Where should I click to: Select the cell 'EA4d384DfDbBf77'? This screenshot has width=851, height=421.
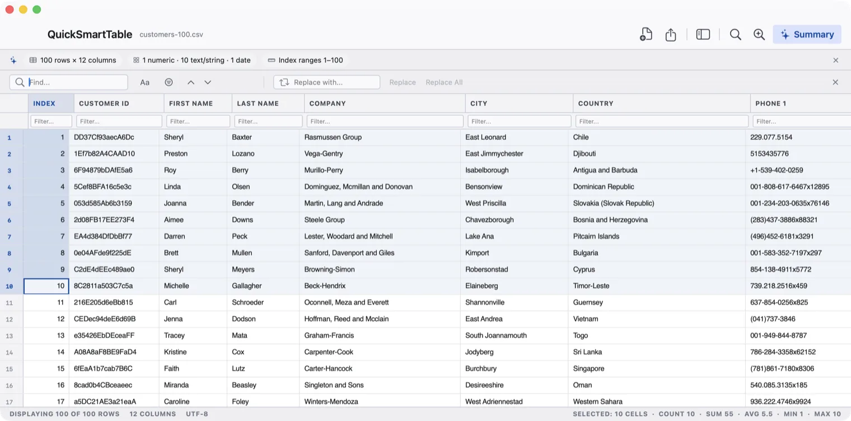click(114, 236)
